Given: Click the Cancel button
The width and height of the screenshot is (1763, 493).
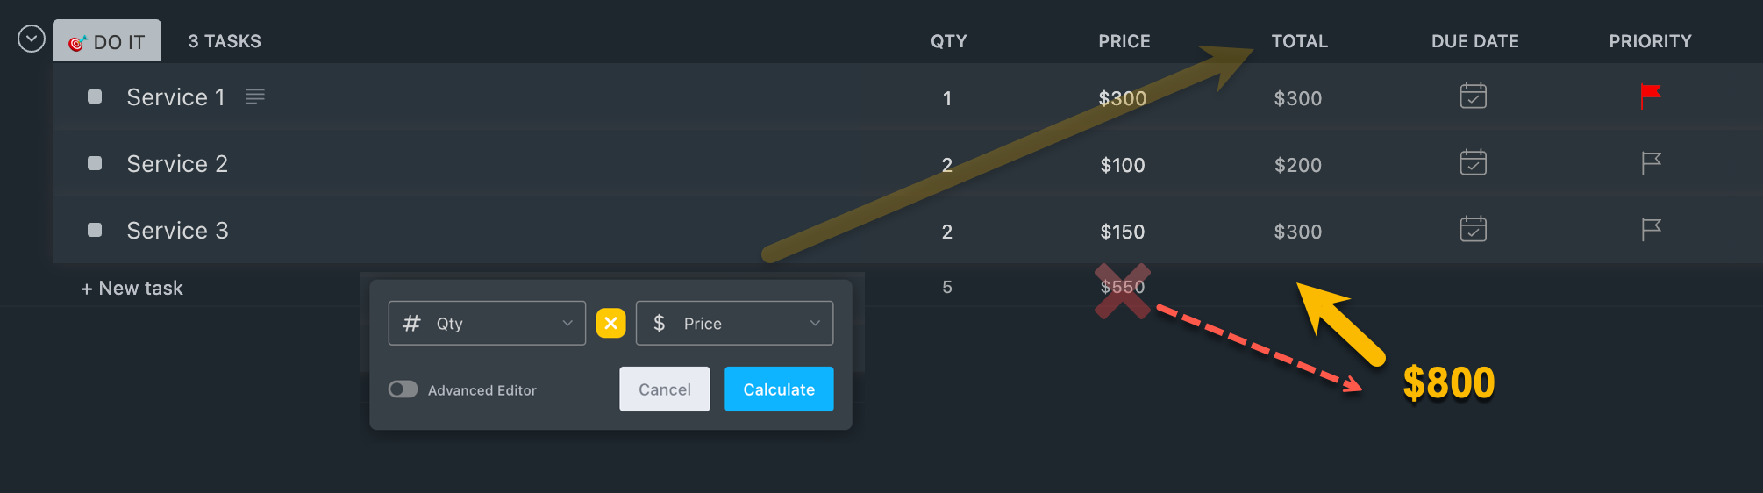Looking at the screenshot, I should (664, 389).
